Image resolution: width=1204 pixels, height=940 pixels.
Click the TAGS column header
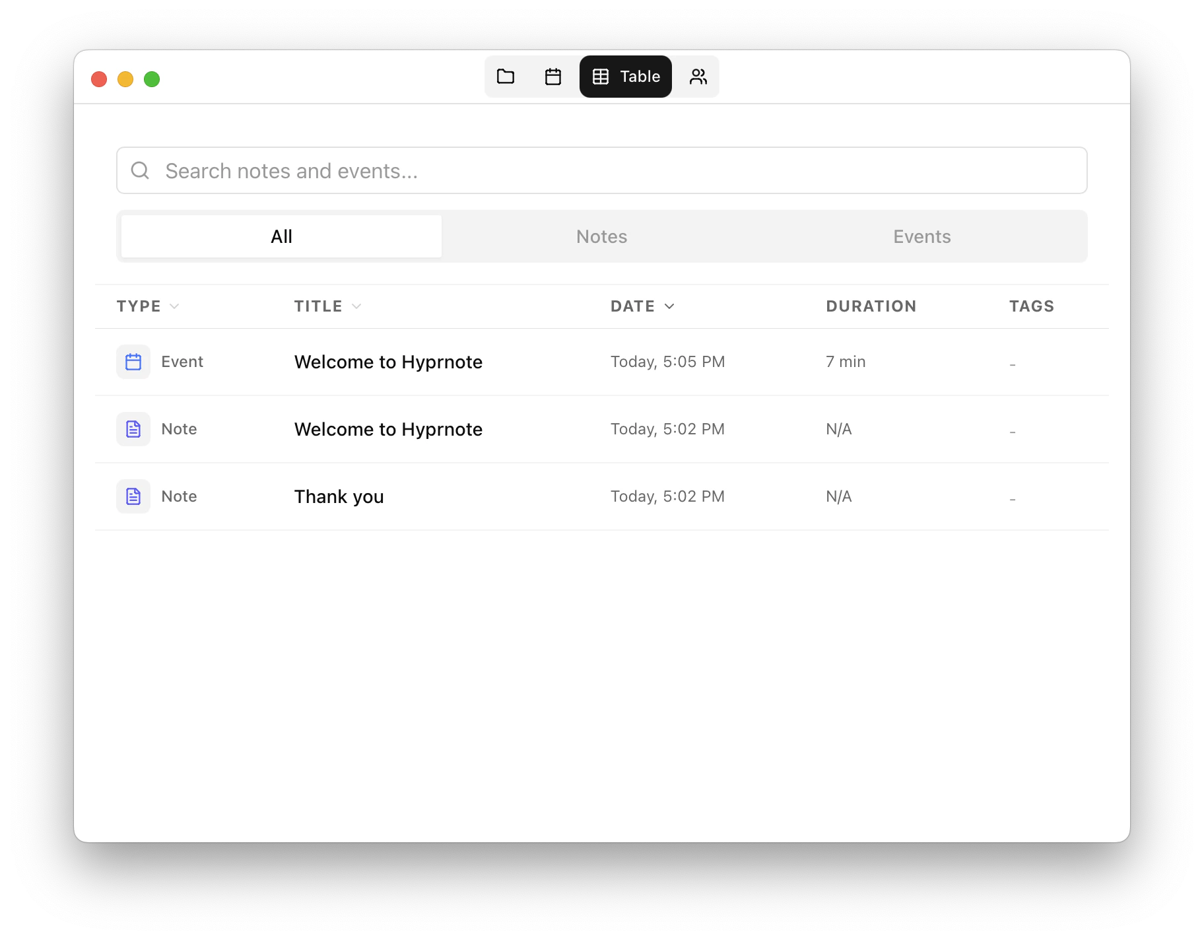pos(1031,306)
